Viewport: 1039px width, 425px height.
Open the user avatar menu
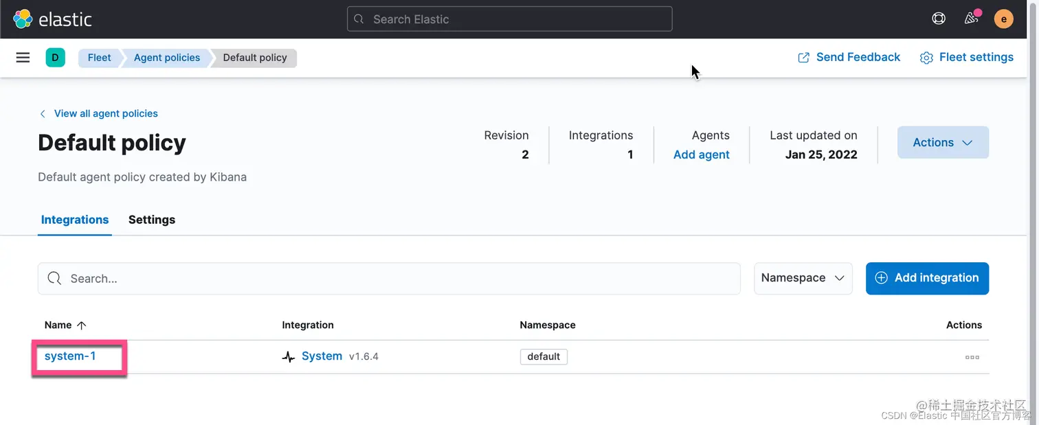coord(1003,19)
